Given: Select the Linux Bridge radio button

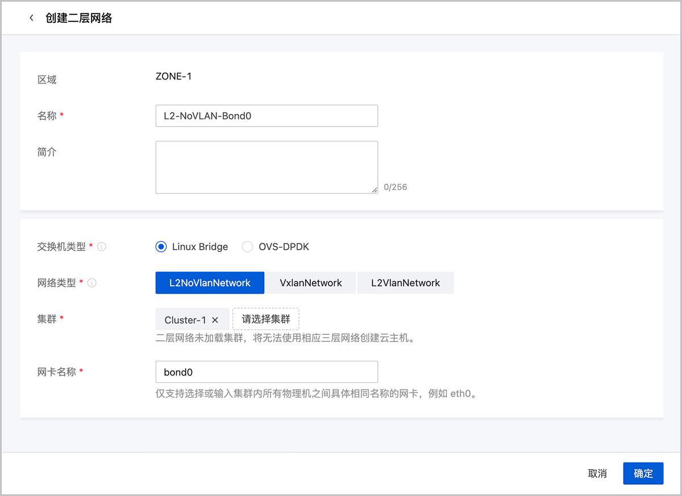Looking at the screenshot, I should tap(161, 247).
